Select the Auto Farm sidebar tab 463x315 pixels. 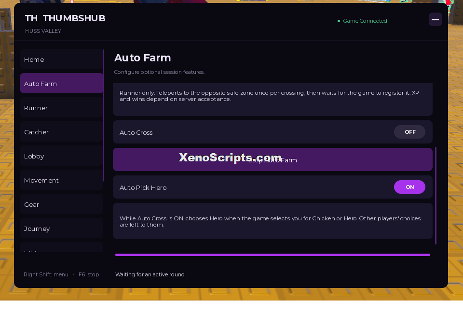click(61, 84)
